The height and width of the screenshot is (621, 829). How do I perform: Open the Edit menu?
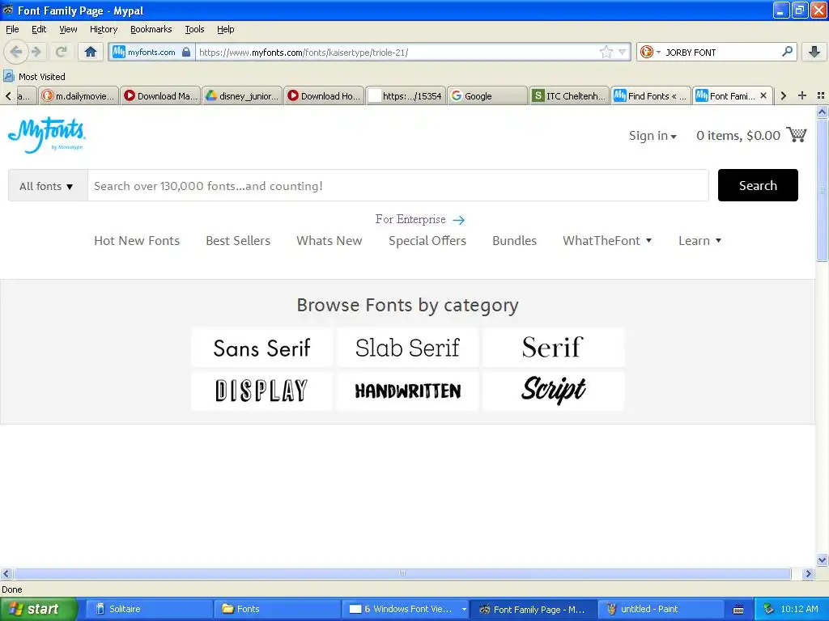tap(39, 29)
